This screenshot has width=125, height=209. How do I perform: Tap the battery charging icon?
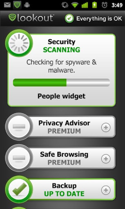[95, 5]
